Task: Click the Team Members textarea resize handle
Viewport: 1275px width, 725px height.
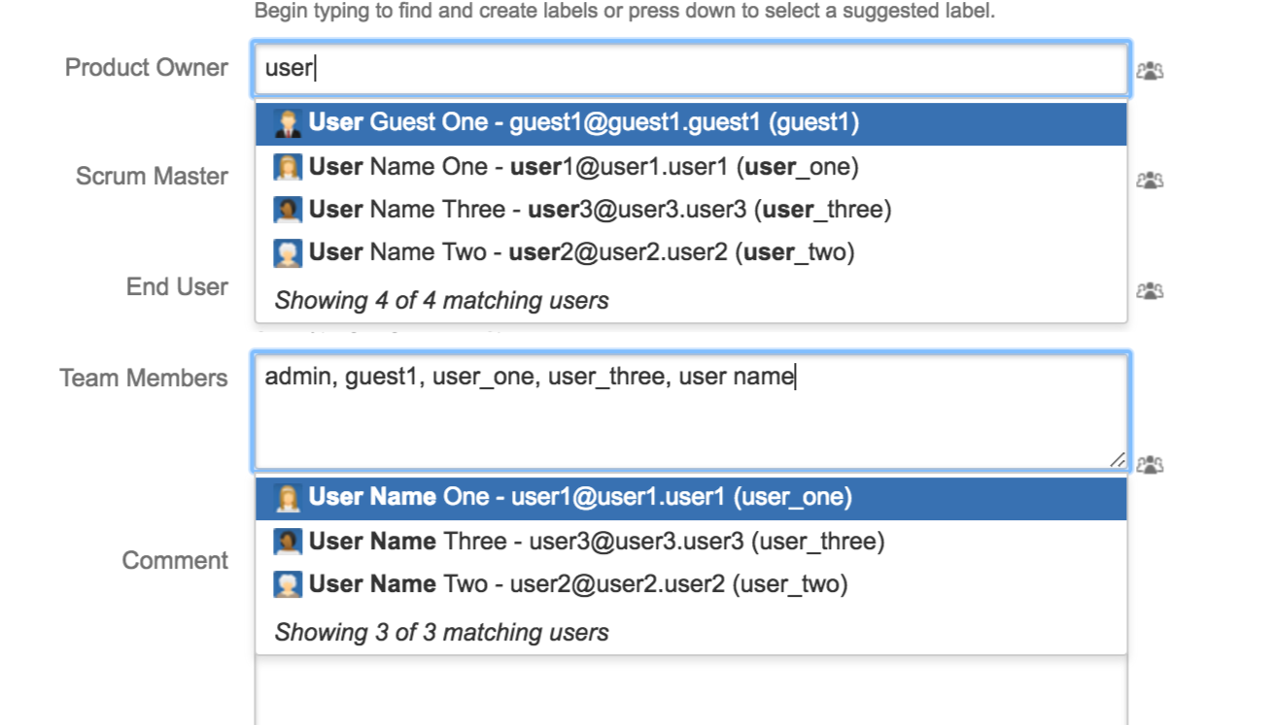Action: click(x=1119, y=460)
